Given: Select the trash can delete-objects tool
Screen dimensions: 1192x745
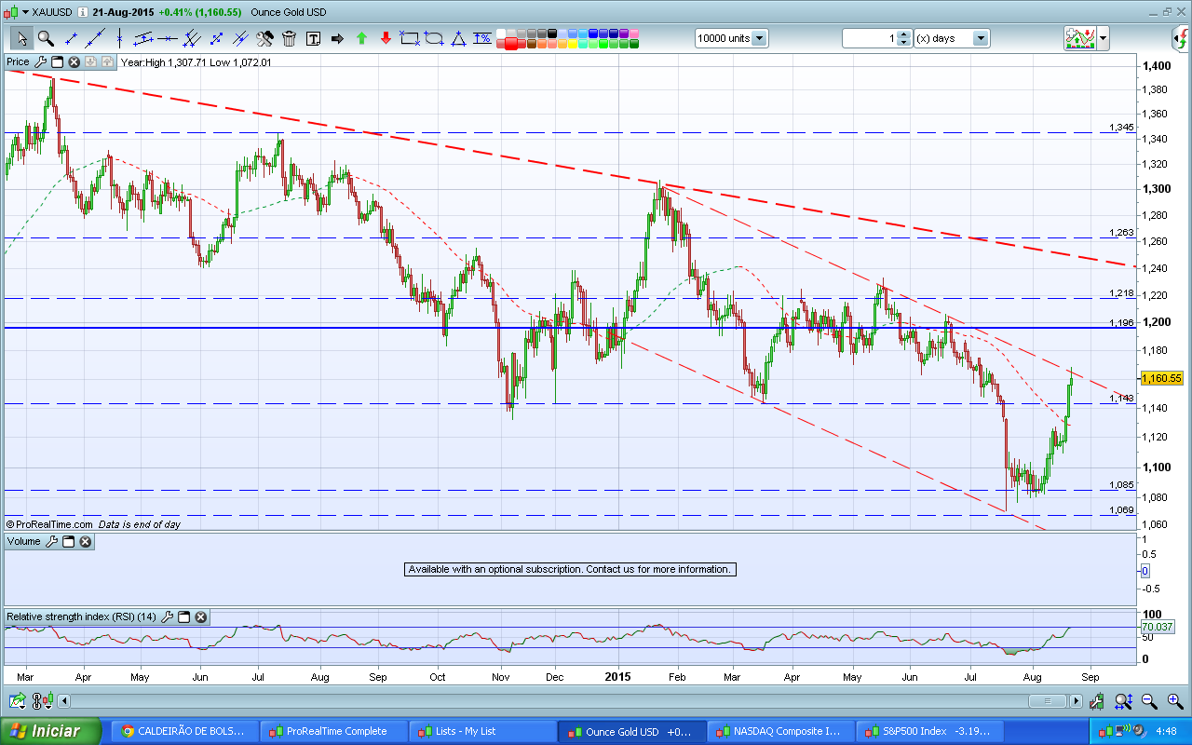Looking at the screenshot, I should coord(289,38).
